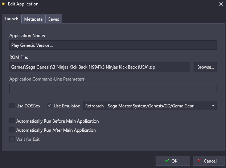Click the yellow star icon in title bar
226x168 pixels.
point(4,4)
